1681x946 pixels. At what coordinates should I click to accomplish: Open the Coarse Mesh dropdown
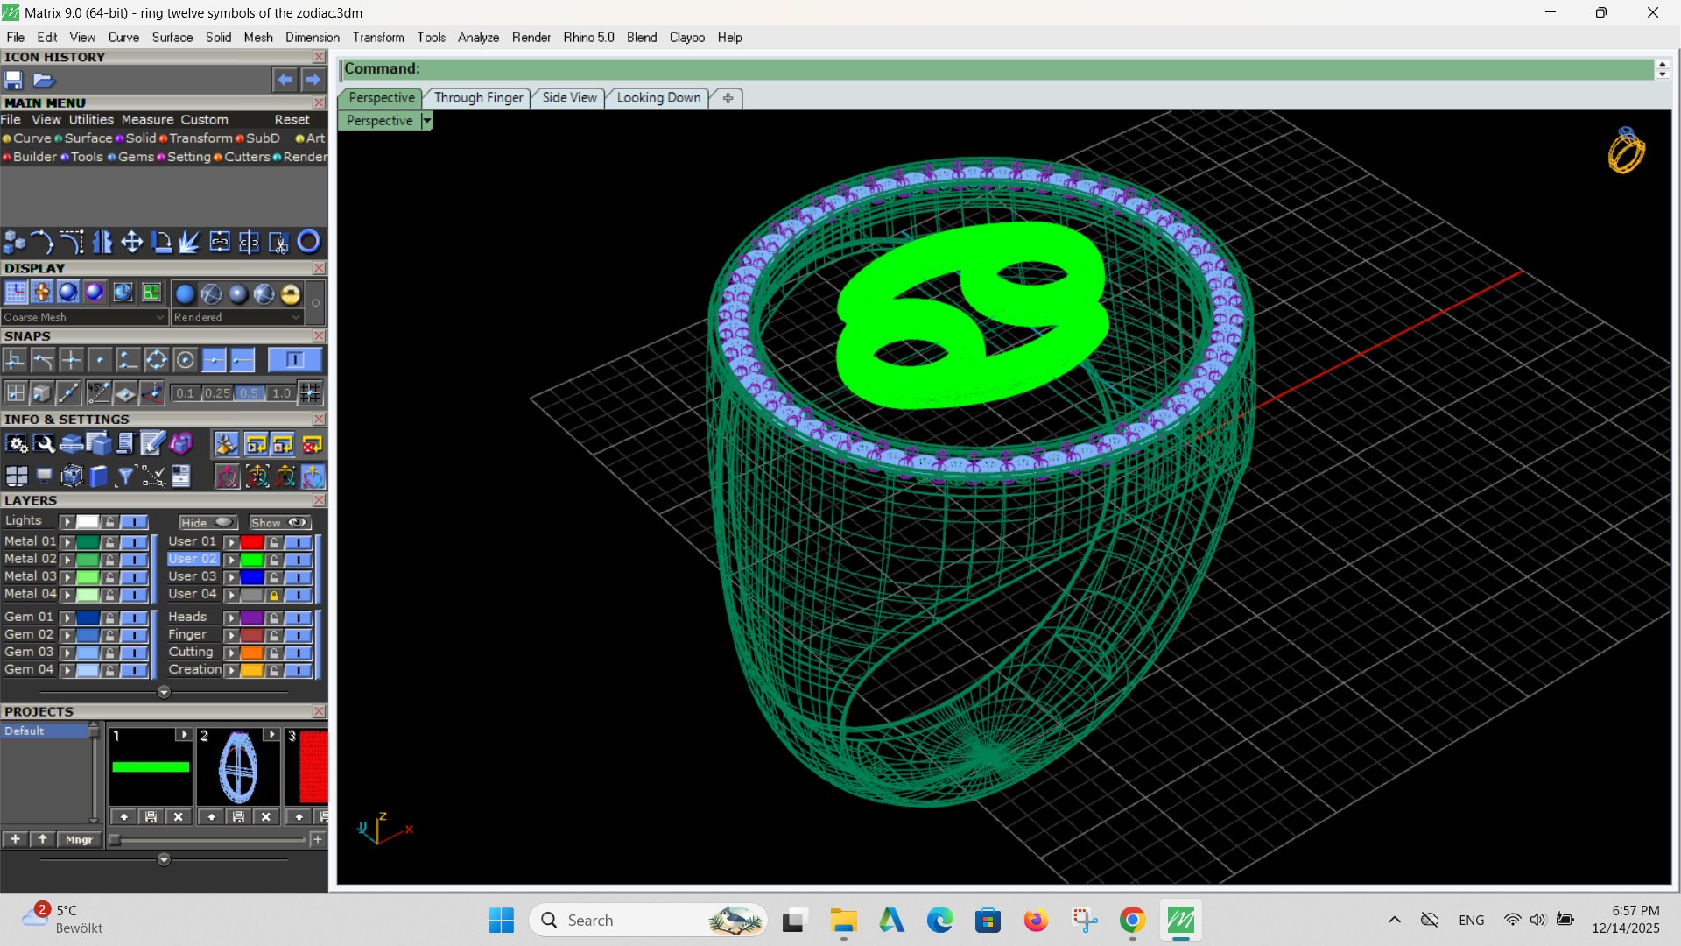coord(84,317)
